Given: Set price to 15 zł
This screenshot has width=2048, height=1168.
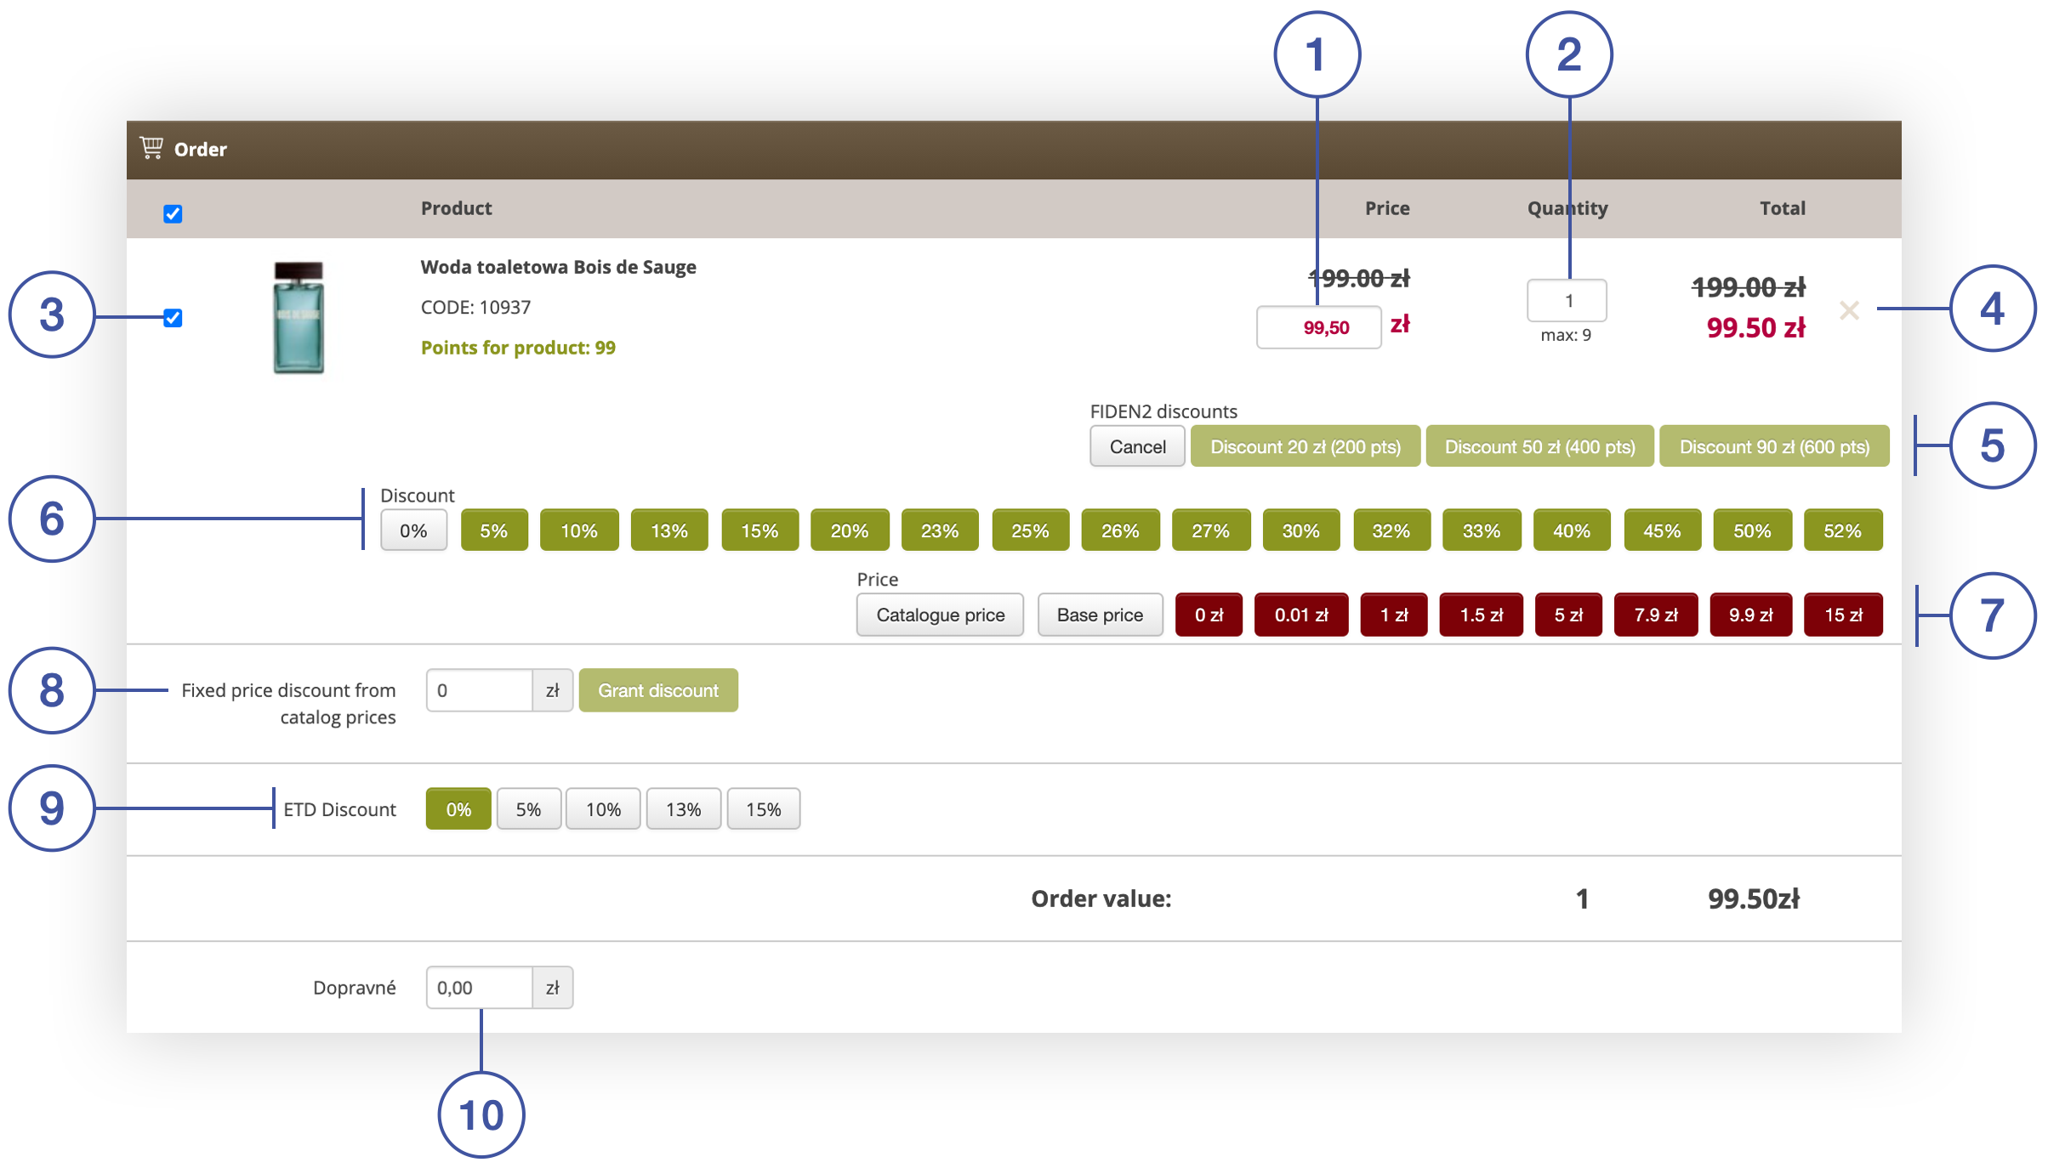Looking at the screenshot, I should click(x=1844, y=615).
